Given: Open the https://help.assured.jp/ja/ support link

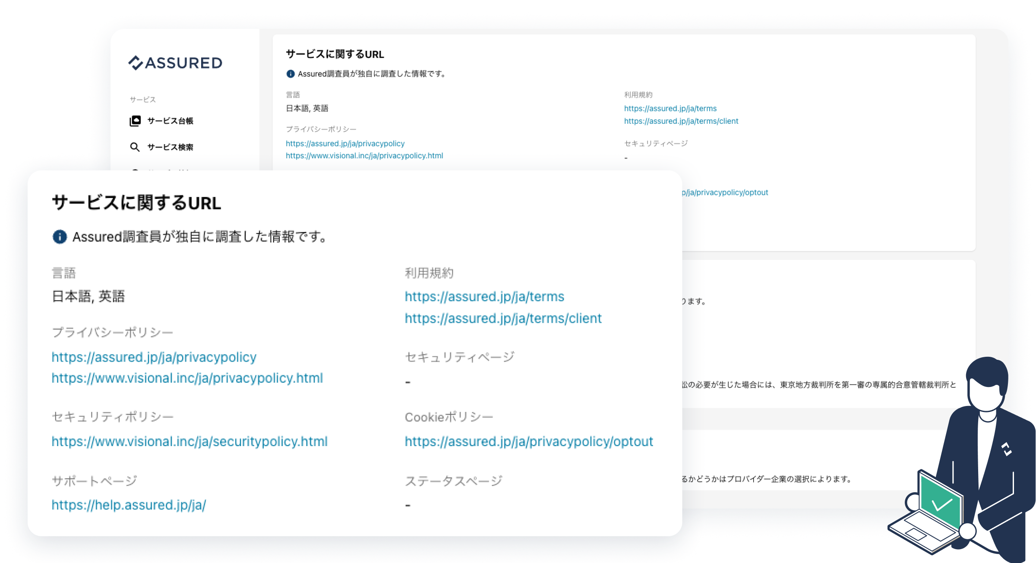Looking at the screenshot, I should (x=129, y=505).
